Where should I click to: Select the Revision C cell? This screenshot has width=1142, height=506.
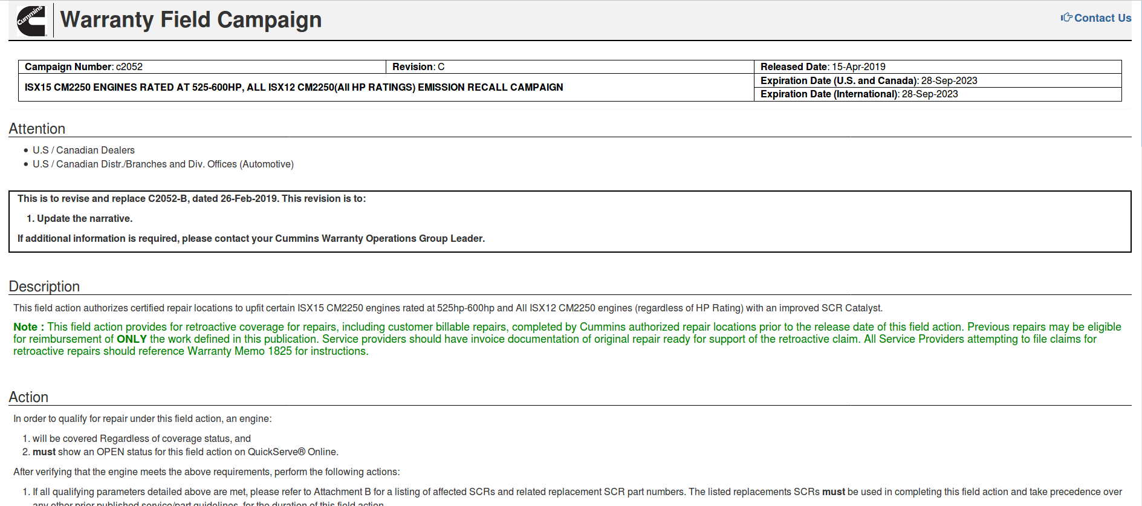570,66
